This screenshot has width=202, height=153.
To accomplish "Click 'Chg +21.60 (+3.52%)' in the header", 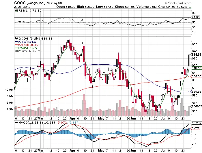I will [173, 7].
